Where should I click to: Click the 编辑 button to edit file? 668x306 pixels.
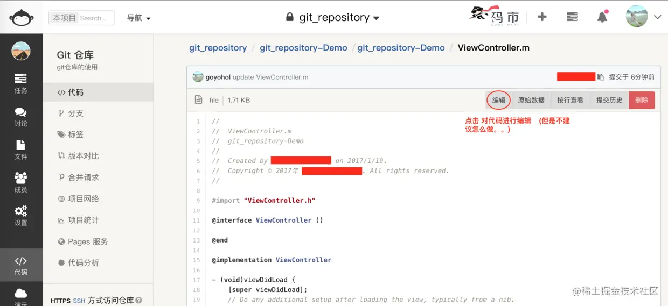(499, 100)
